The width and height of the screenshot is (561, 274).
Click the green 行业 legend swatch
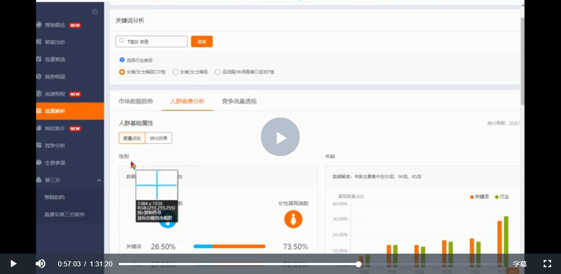tap(497, 197)
